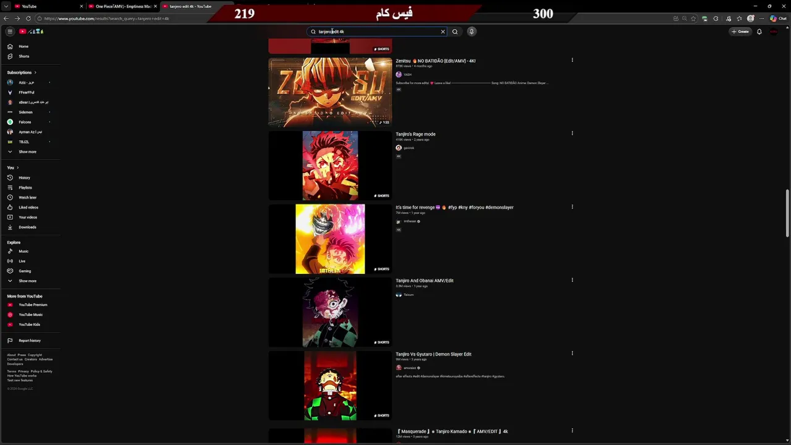Show more Explore items
Viewport: 791px width, 445px height.
[x=30, y=281]
